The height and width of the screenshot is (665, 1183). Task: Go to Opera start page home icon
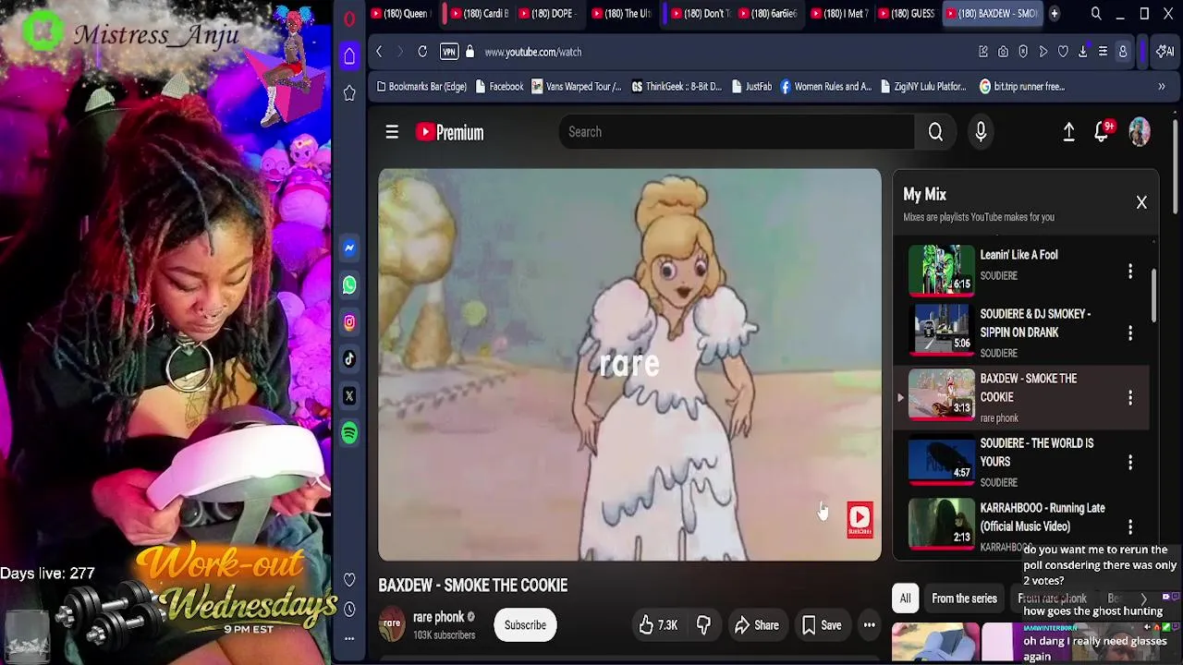(x=349, y=55)
